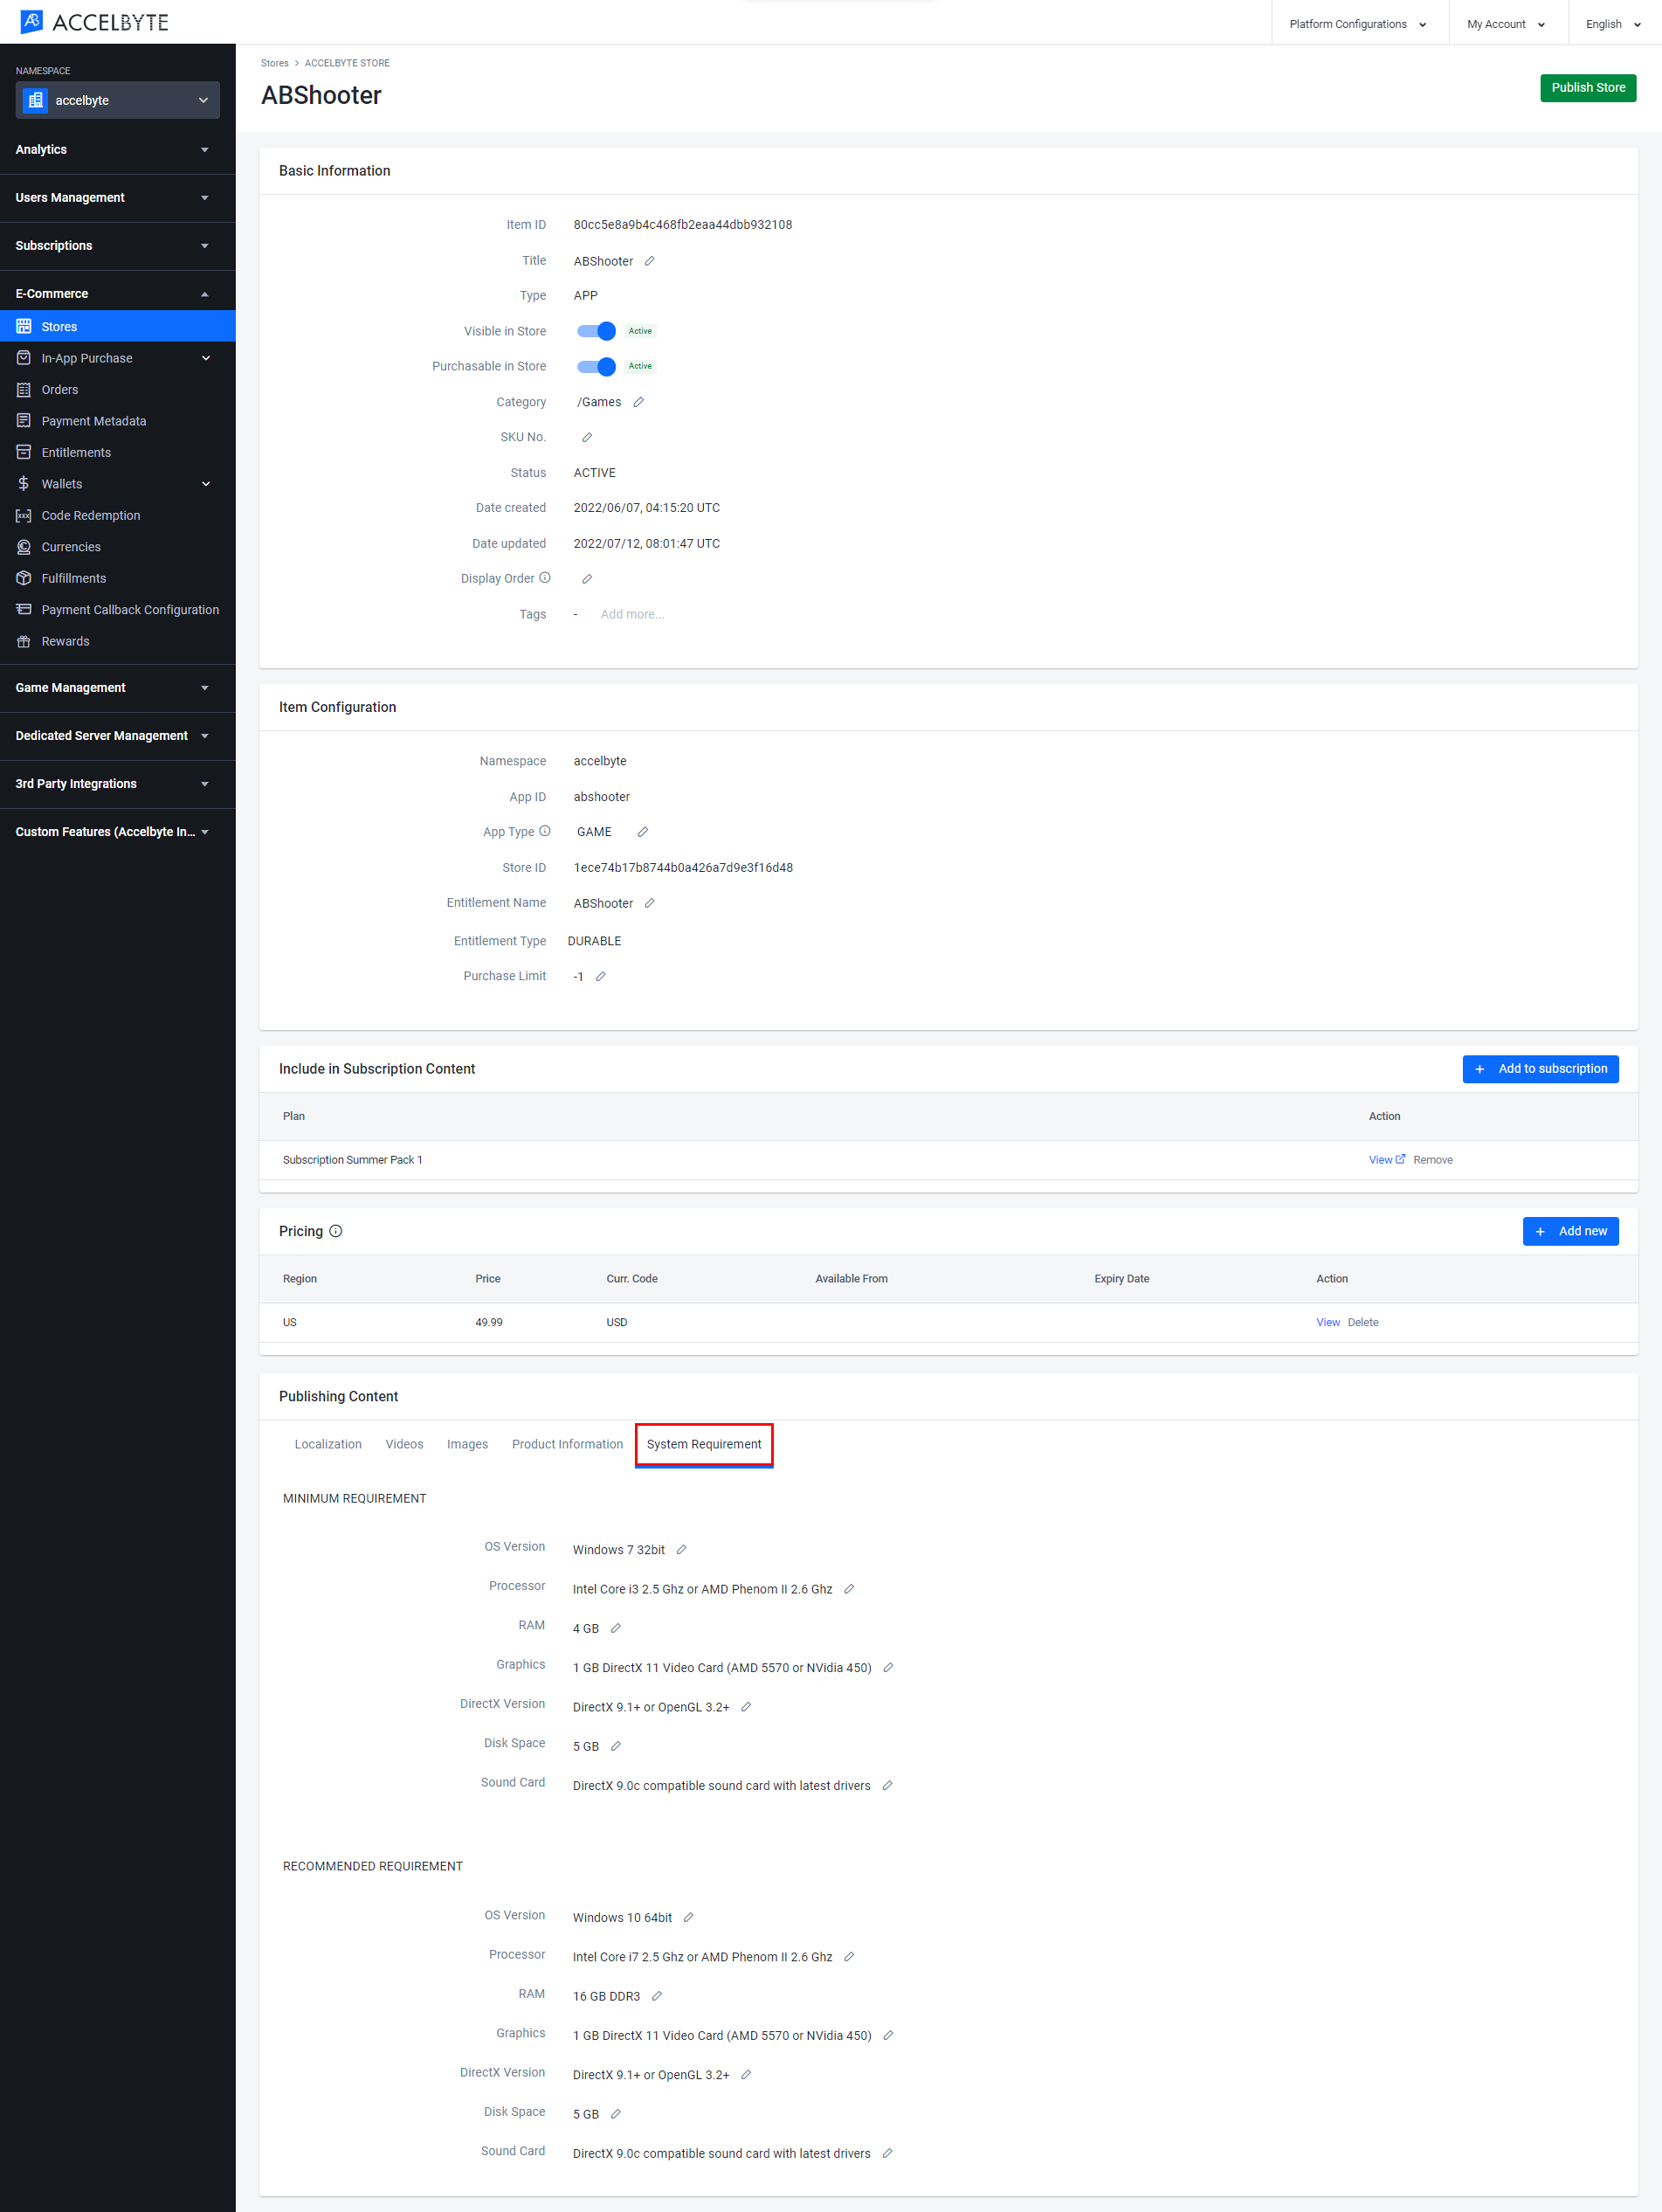Edit recommended OS Version Windows 10 64bit
This screenshot has width=1662, height=2212.
pyautogui.click(x=688, y=1917)
